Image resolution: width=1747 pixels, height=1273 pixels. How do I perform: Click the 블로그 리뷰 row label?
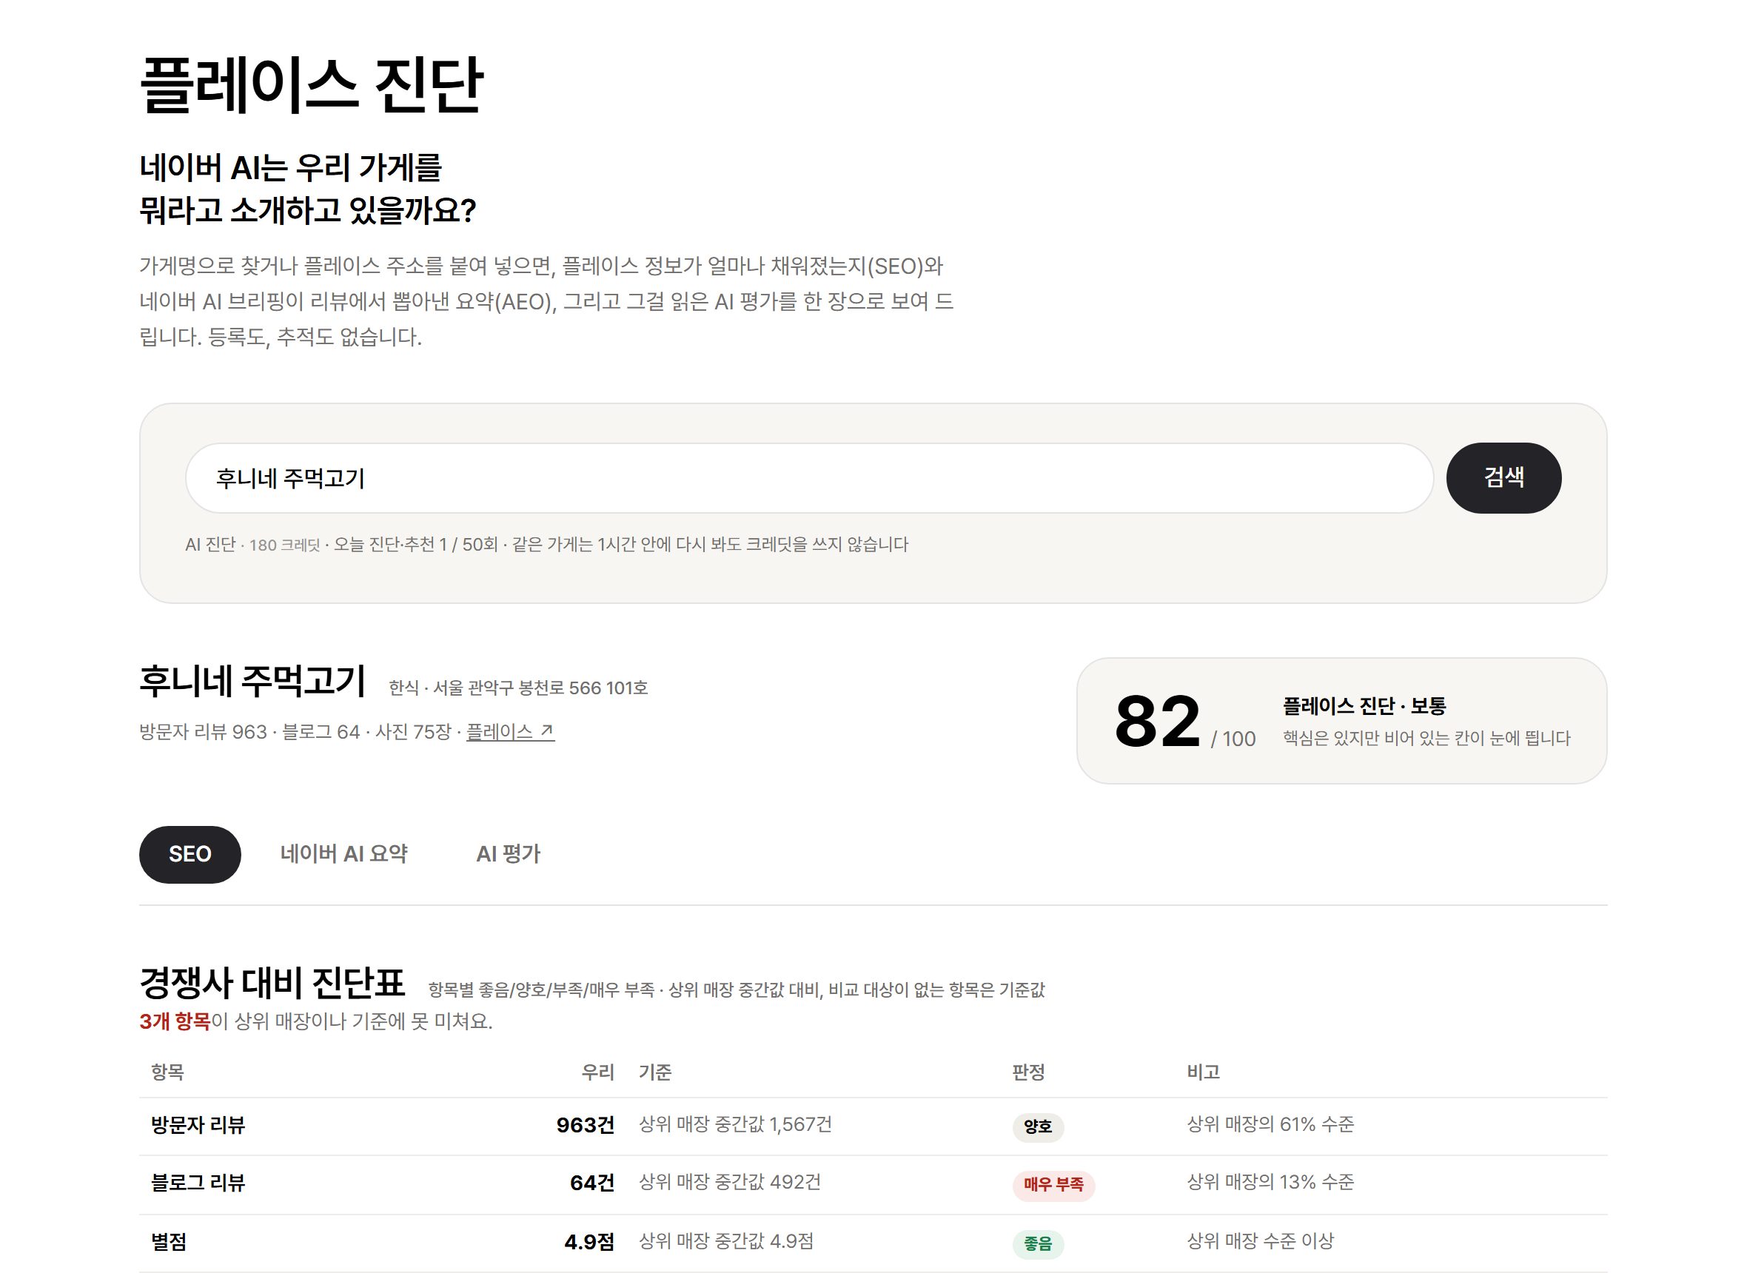click(198, 1183)
